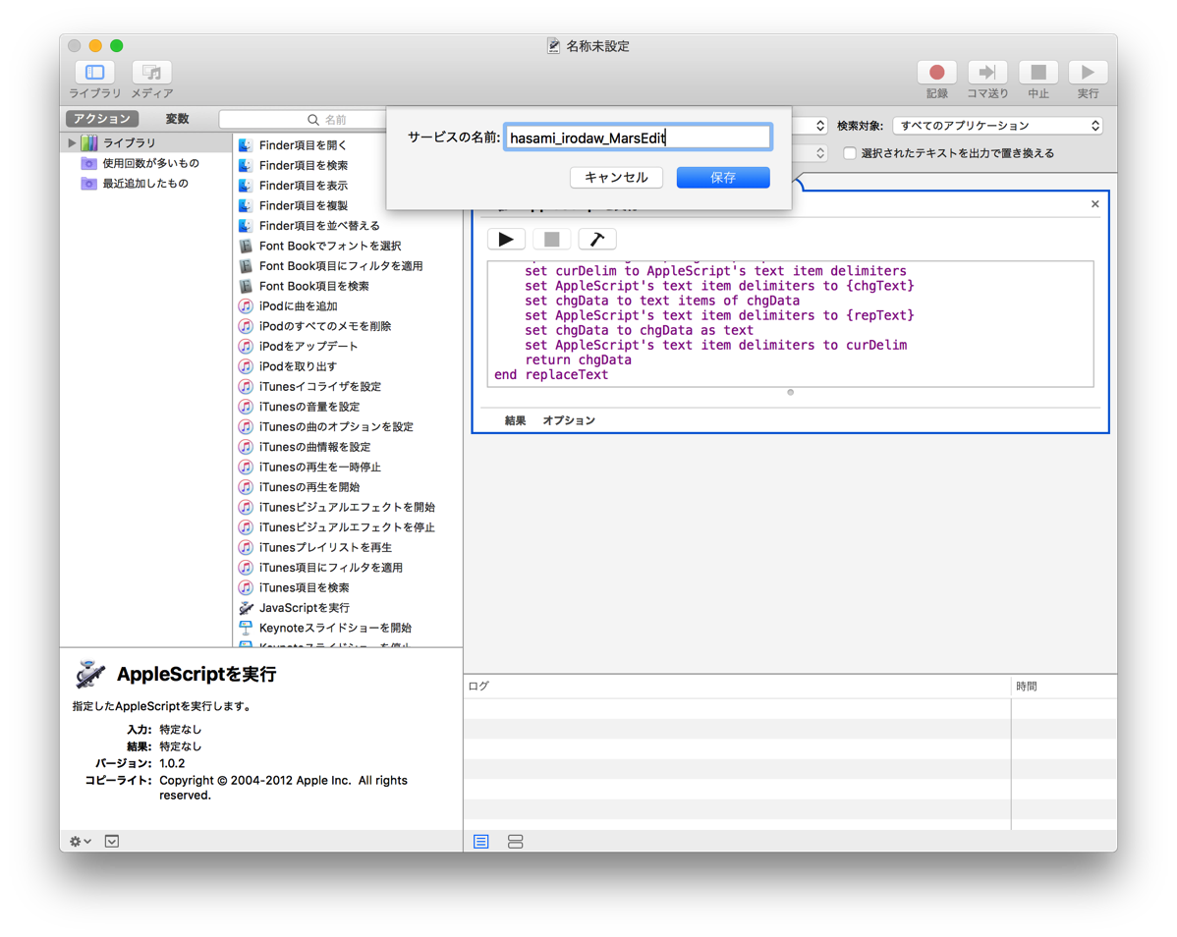Switch to the 変数 tab

tap(177, 119)
